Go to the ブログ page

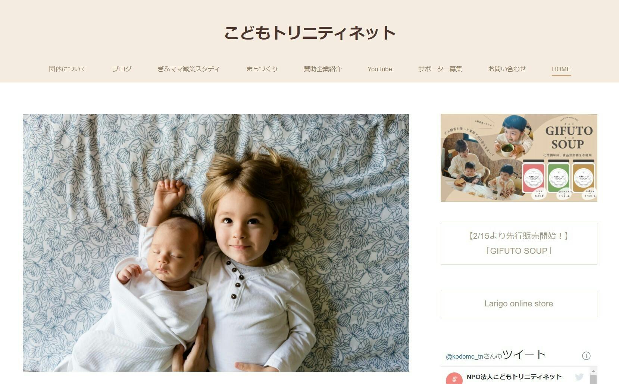click(x=122, y=69)
